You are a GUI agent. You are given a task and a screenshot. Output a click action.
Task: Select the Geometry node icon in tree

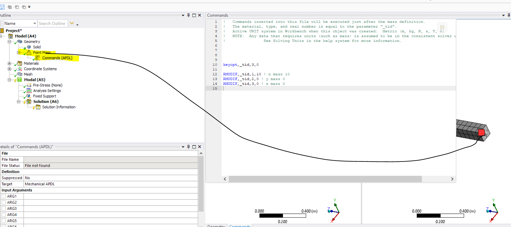coord(20,42)
